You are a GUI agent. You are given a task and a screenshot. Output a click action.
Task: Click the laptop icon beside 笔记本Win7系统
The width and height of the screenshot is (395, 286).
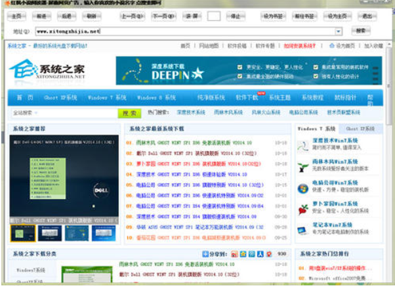point(302,230)
